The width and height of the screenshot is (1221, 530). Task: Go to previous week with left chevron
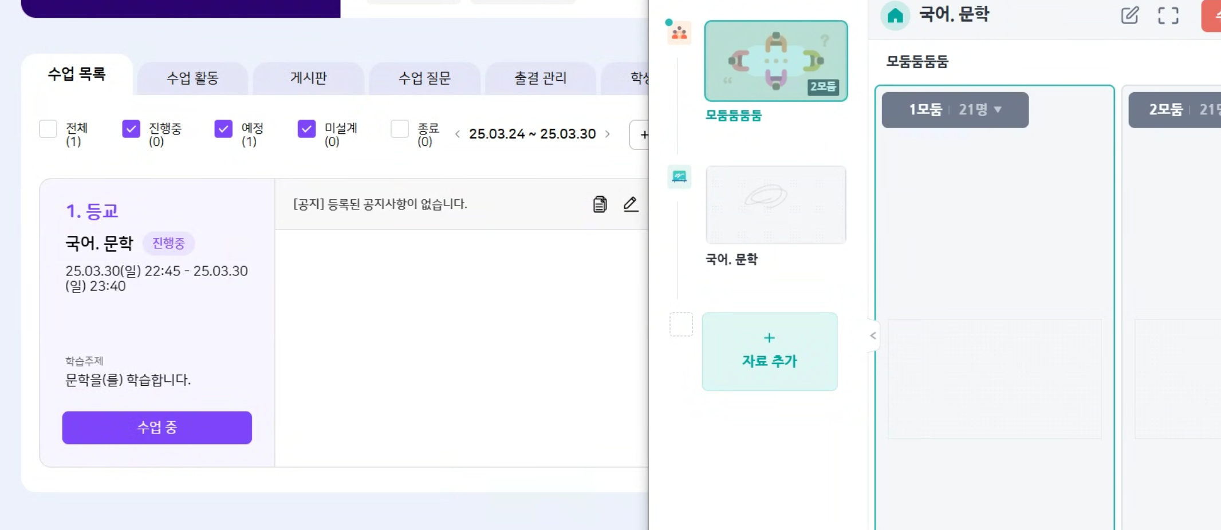[x=457, y=135]
